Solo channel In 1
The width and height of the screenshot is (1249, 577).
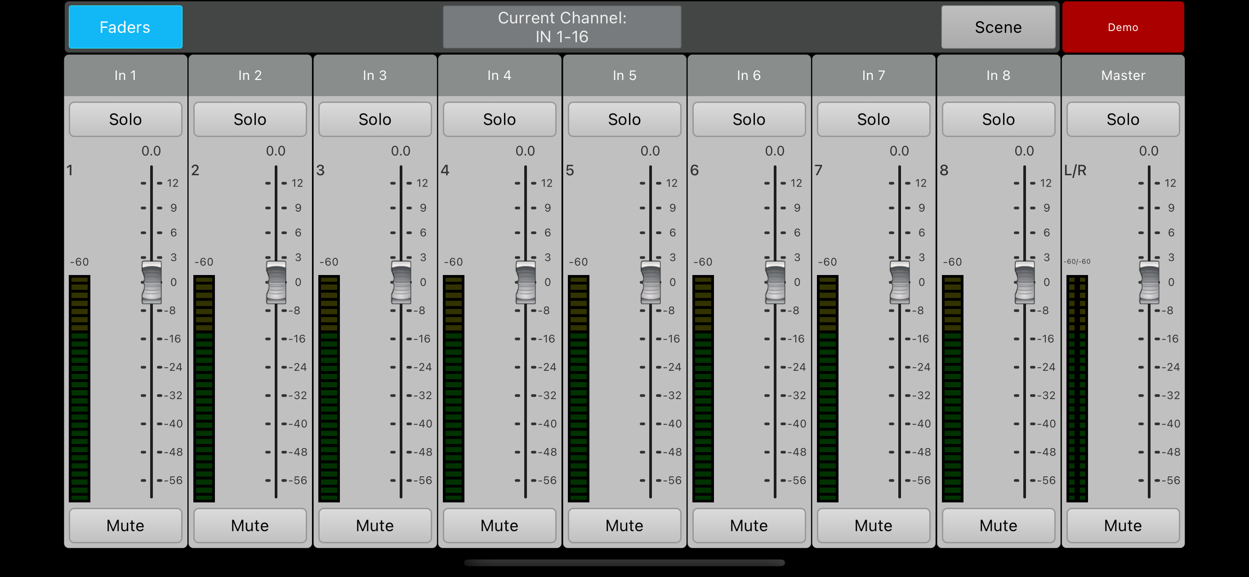point(125,119)
